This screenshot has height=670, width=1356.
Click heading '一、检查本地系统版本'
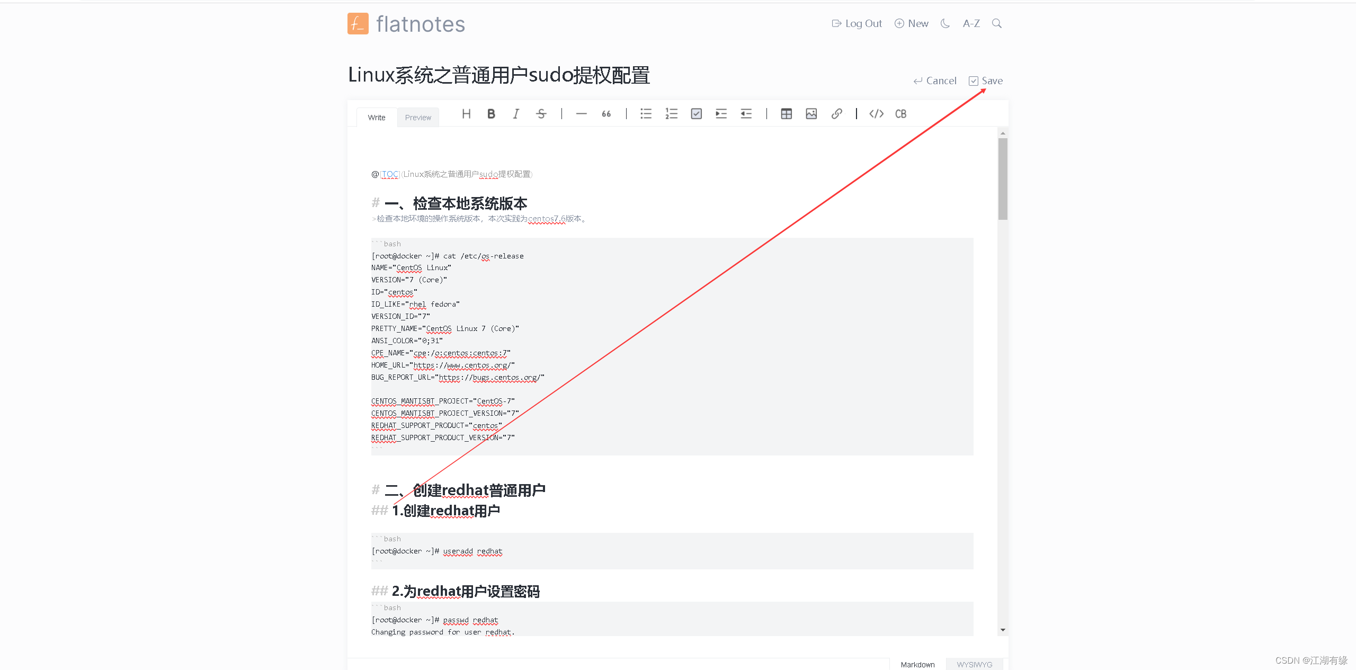tap(456, 203)
